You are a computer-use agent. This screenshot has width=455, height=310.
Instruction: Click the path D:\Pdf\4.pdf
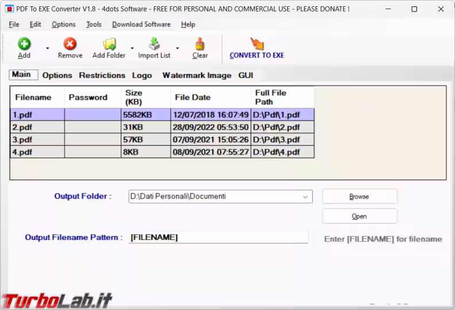[x=282, y=152]
